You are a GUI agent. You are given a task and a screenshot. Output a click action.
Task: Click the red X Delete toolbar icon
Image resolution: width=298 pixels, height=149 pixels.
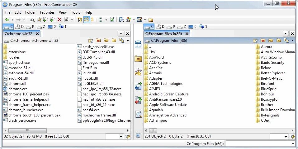59,20
